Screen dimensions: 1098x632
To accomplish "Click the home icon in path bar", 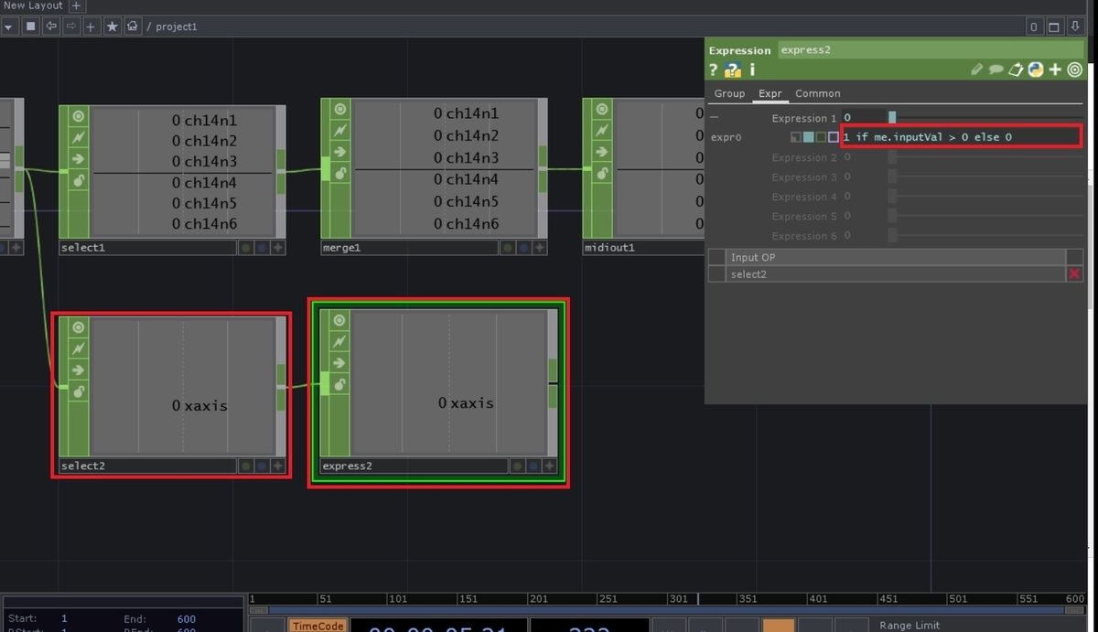I will tap(132, 27).
